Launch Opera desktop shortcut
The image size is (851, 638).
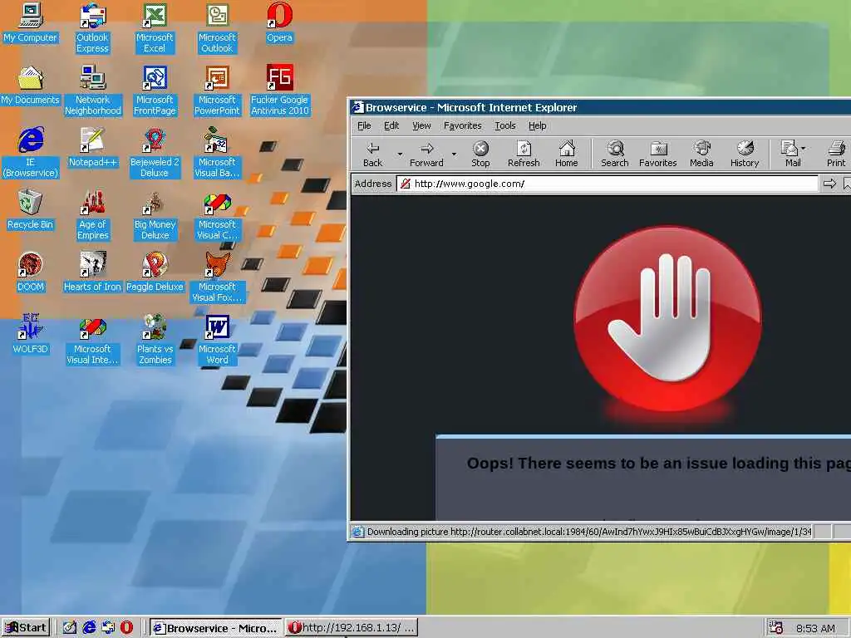[279, 22]
